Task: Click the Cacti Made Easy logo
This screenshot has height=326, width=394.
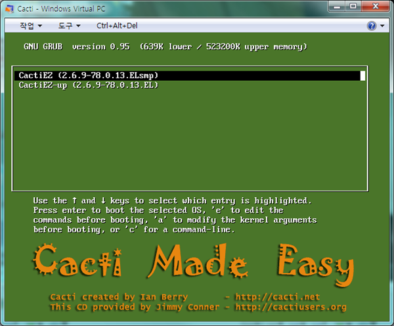Action: (x=194, y=265)
